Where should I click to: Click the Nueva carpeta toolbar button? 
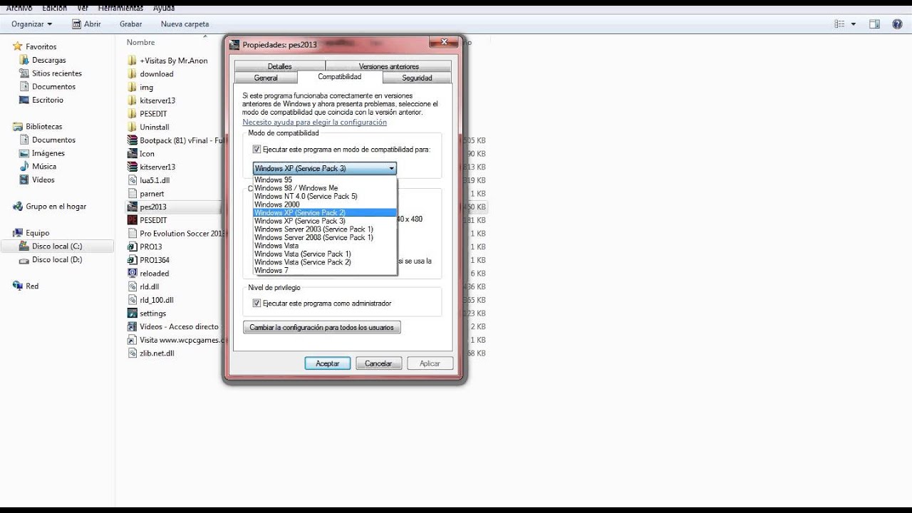(x=185, y=24)
